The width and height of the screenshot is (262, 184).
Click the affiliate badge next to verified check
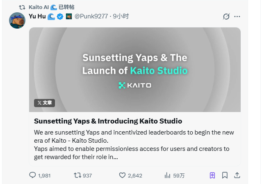[69, 16]
